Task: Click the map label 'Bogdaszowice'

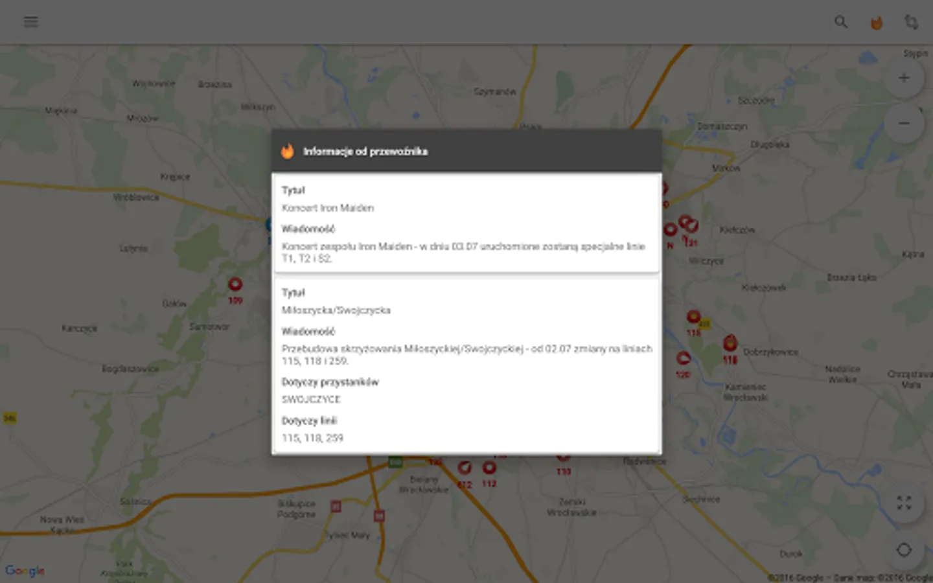Action: (130, 369)
